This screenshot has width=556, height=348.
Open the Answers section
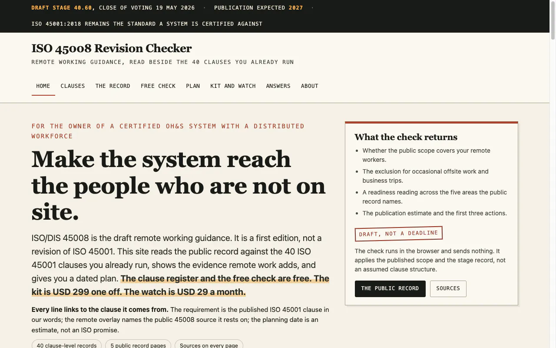click(278, 86)
